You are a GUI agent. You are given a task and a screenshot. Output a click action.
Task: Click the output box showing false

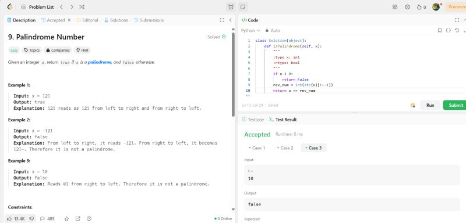coord(352,204)
